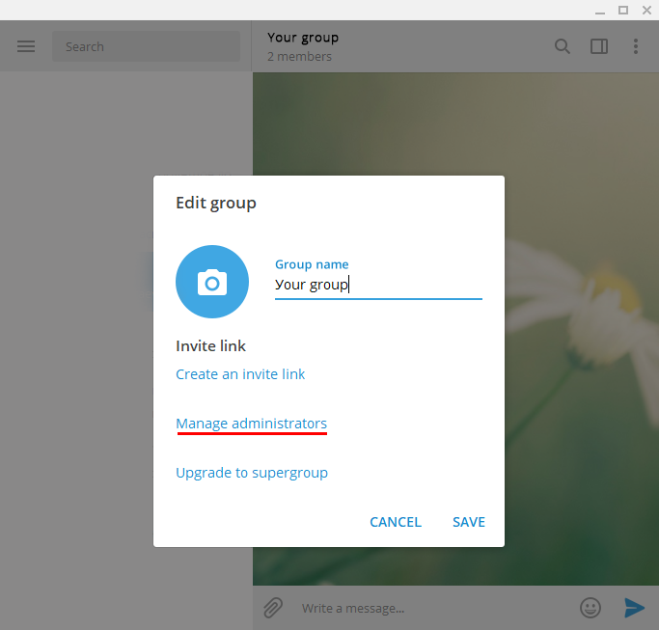Maximize the Telegram window
This screenshot has width=659, height=630.
pos(623,10)
